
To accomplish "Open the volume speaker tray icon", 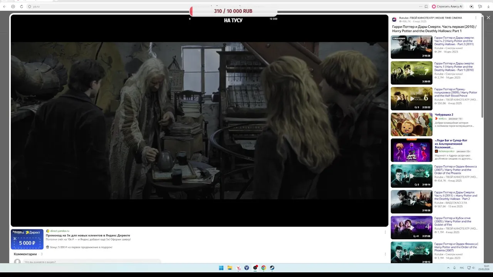I will click(473, 268).
